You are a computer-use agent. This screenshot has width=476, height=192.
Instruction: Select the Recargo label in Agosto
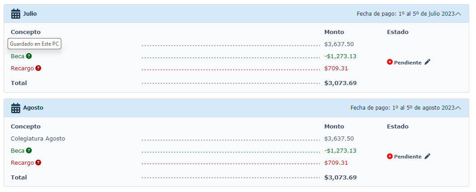click(22, 163)
